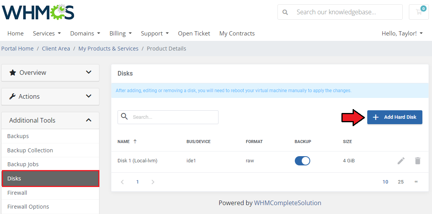This screenshot has height=214, width=432.
Task: Click the reboot notice about disk changes
Action: [x=234, y=91]
